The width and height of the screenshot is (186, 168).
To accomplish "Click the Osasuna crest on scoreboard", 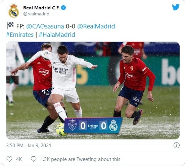I will pos(73,125).
